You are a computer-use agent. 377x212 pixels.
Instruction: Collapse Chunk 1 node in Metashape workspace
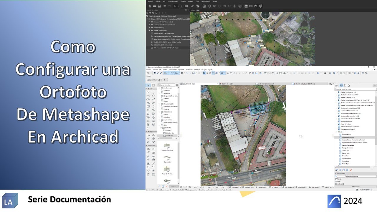[147, 19]
